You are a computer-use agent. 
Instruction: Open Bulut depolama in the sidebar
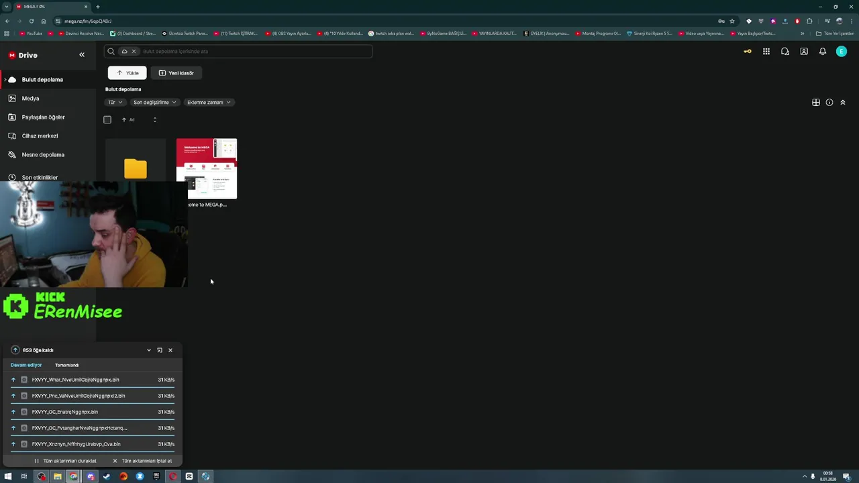(48, 79)
